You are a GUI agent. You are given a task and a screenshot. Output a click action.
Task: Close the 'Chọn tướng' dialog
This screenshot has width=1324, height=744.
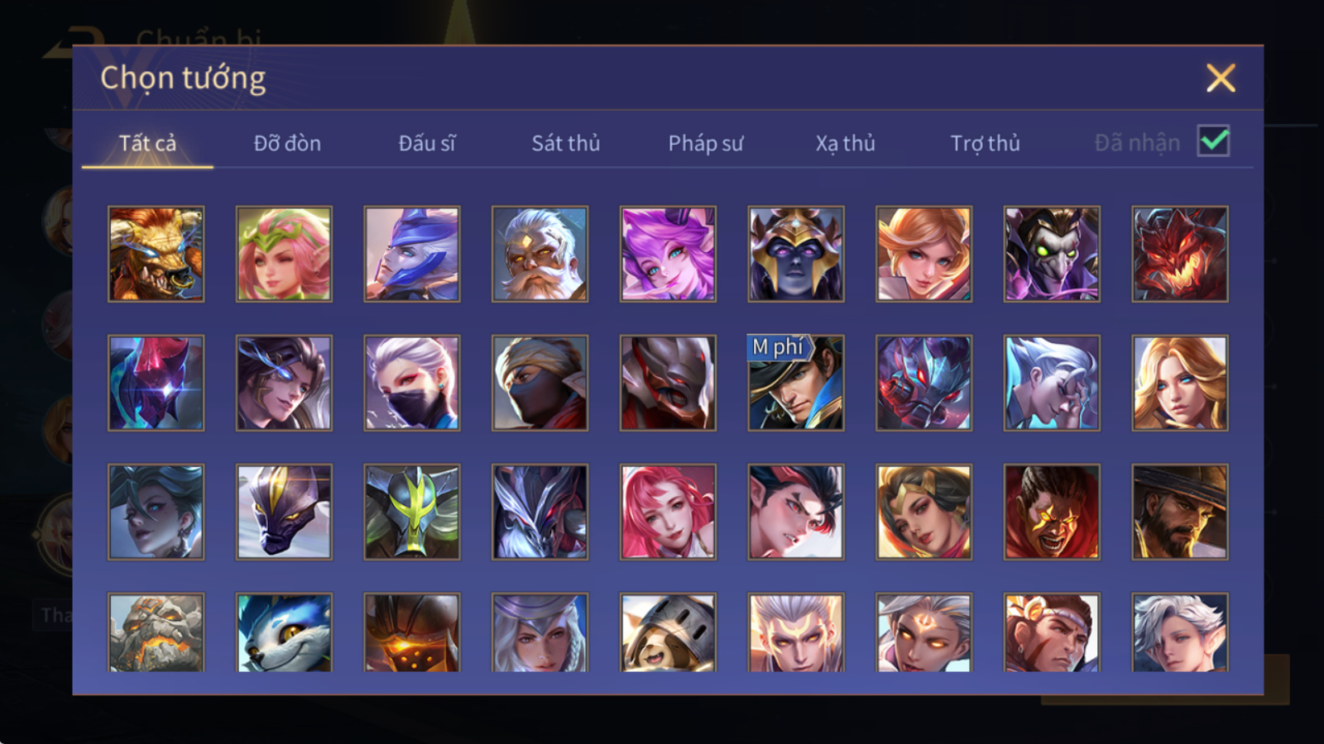[x=1221, y=79]
